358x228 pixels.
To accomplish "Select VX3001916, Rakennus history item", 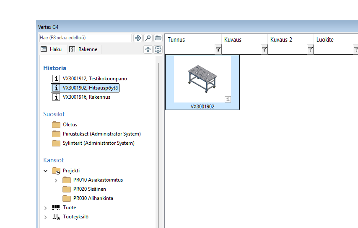I will [x=86, y=97].
